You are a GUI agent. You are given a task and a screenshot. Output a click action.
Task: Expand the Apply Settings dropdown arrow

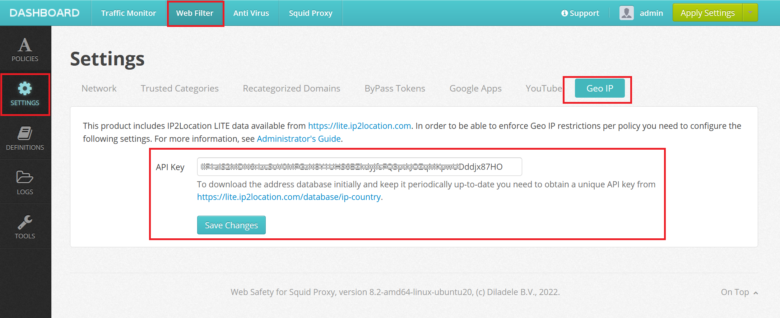[x=750, y=13]
